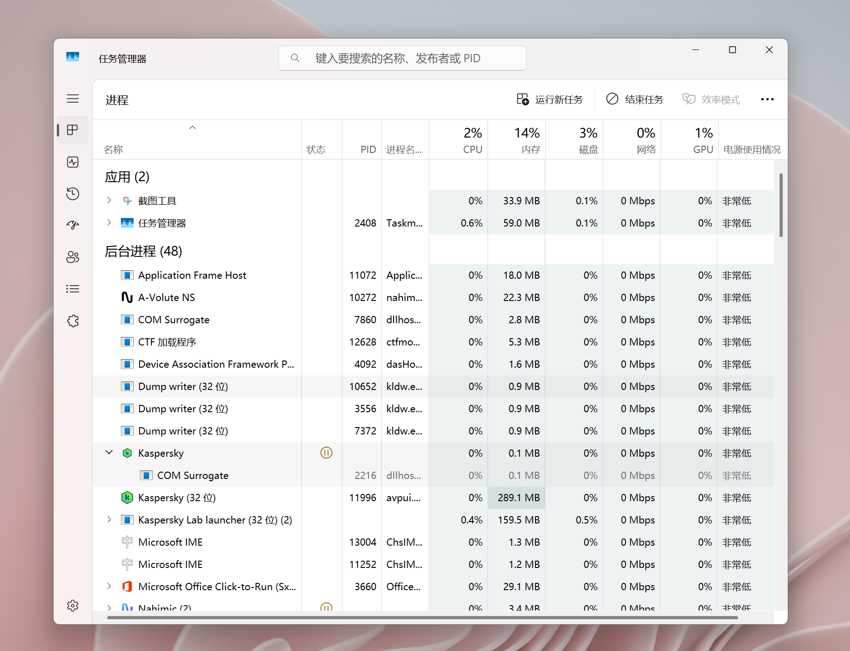Screen dimensions: 850x651
Task: Click the Kaspersky group shield icon
Action: (127, 453)
